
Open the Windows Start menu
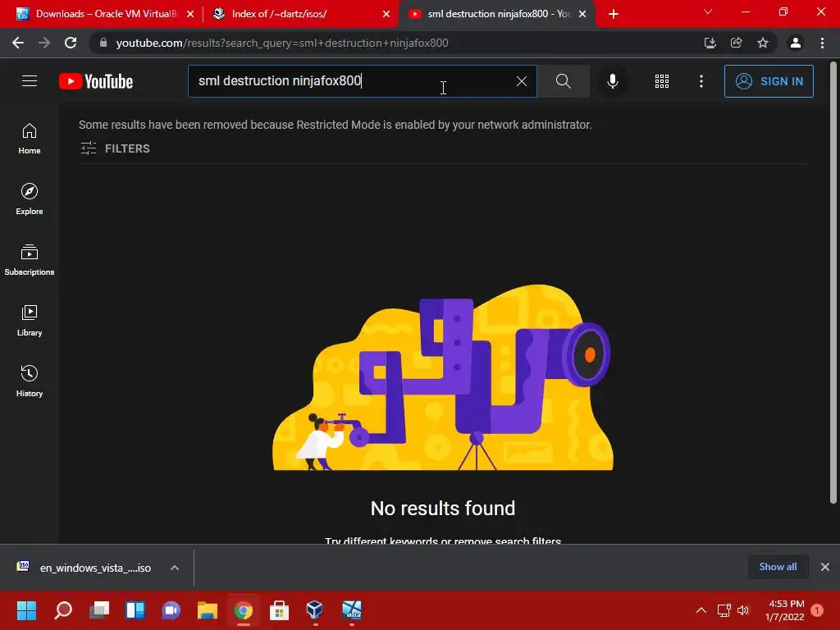[26, 610]
